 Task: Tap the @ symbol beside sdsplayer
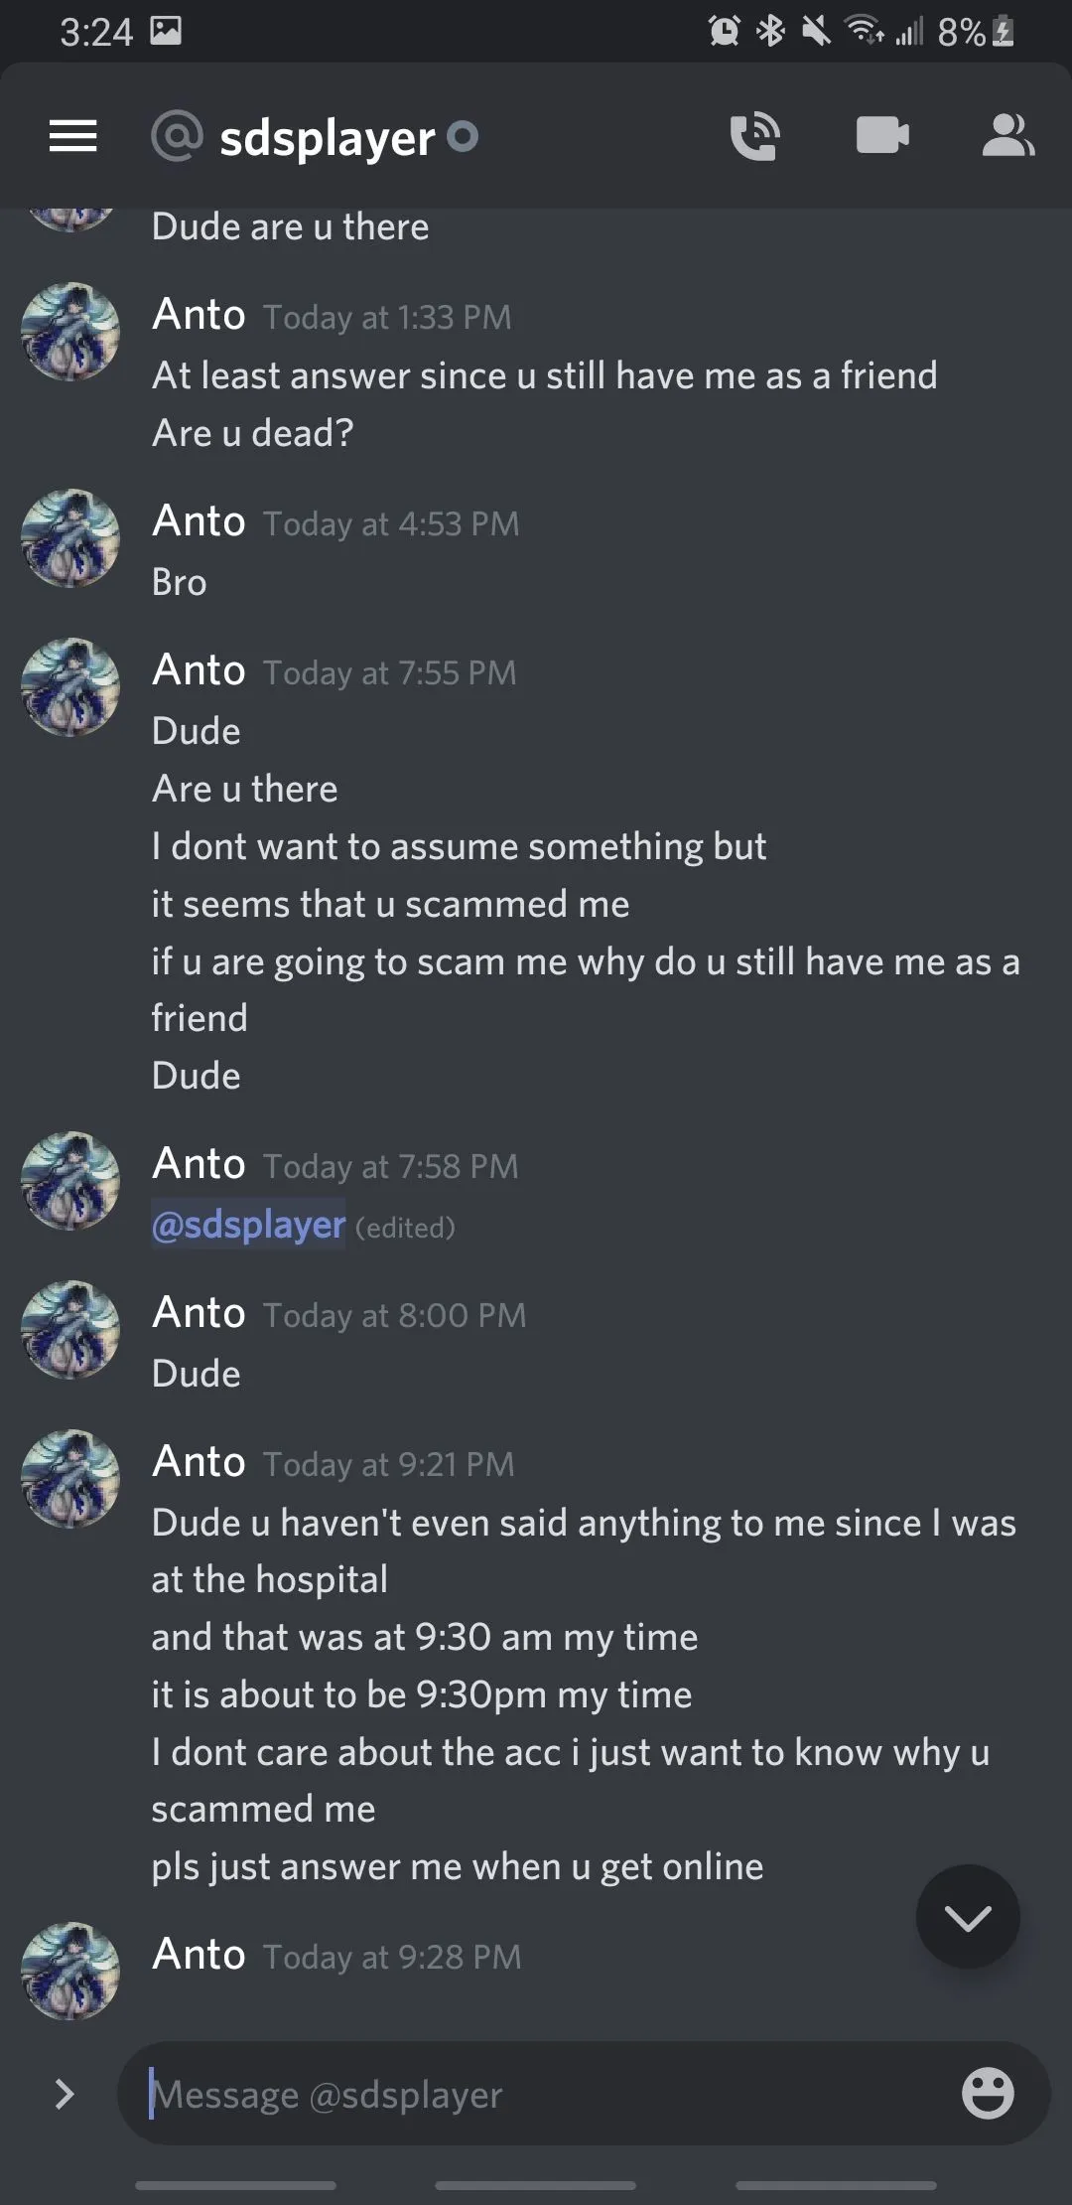click(177, 136)
